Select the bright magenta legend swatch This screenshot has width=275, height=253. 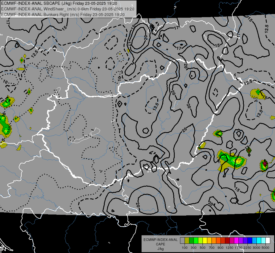[236, 241]
